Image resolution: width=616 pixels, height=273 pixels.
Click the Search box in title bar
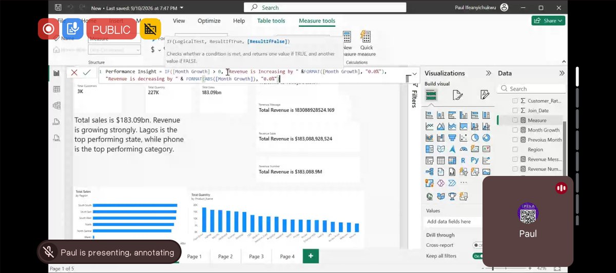tap(325, 8)
